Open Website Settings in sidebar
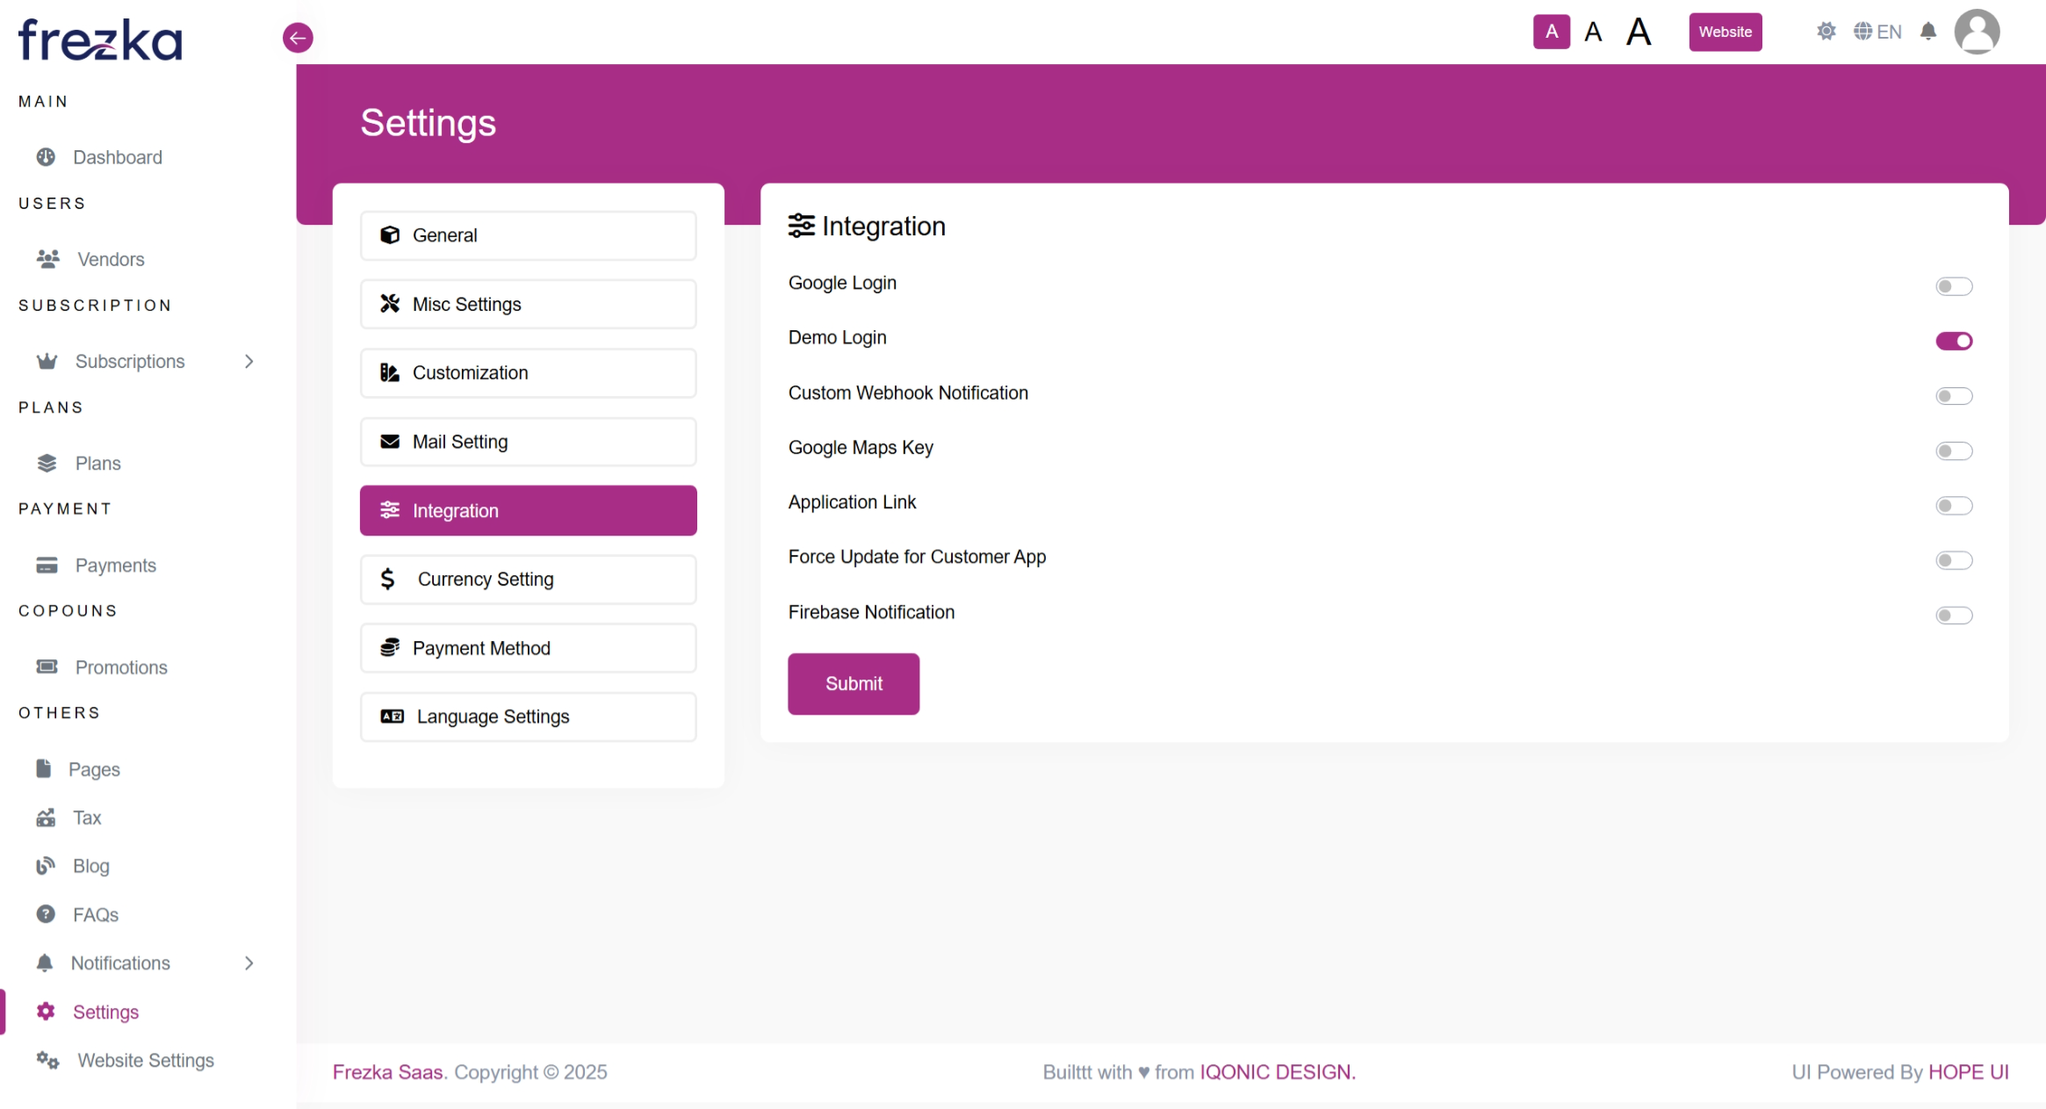 point(145,1060)
